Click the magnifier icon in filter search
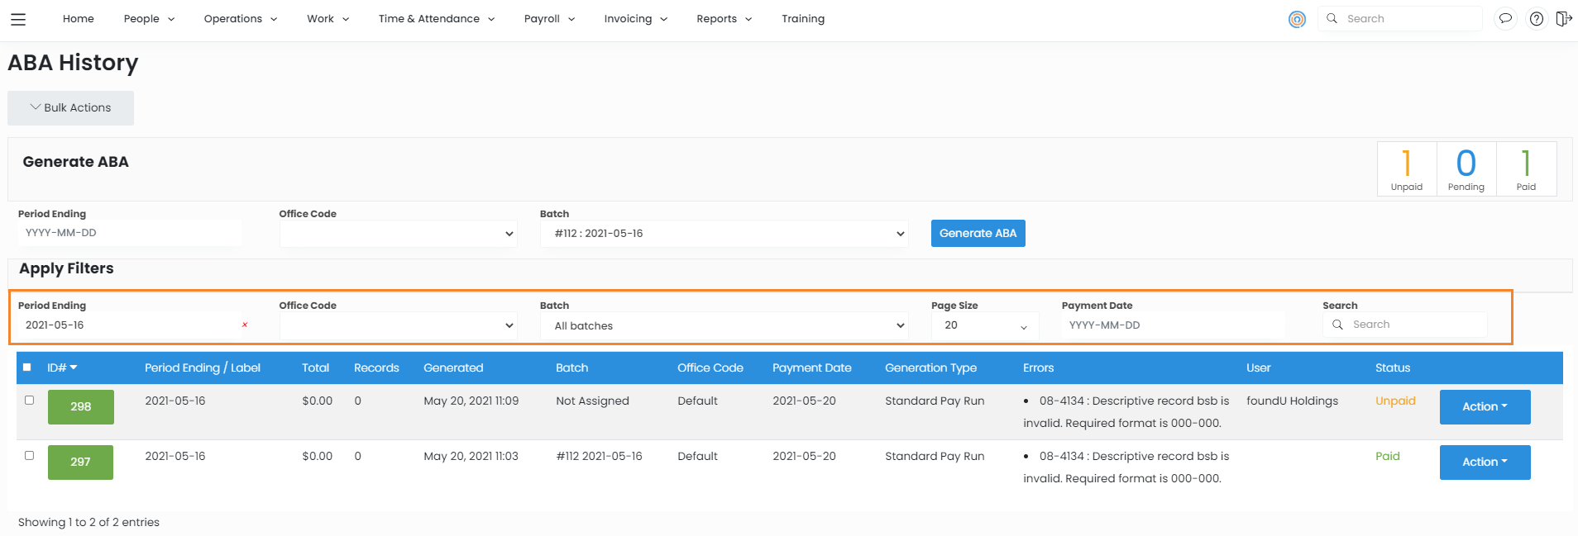The height and width of the screenshot is (536, 1578). [x=1337, y=325]
